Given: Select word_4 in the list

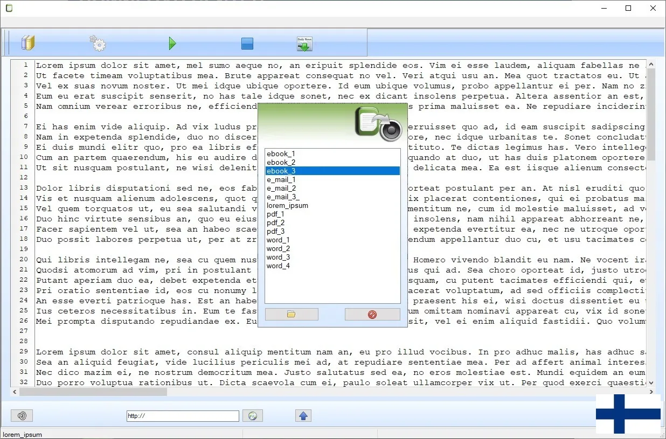Looking at the screenshot, I should [278, 266].
